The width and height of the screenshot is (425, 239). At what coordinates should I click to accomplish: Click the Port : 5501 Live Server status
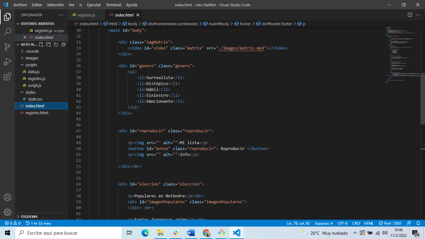tap(390, 223)
